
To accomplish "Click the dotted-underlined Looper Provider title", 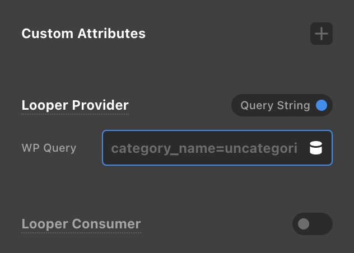I will [x=75, y=105].
